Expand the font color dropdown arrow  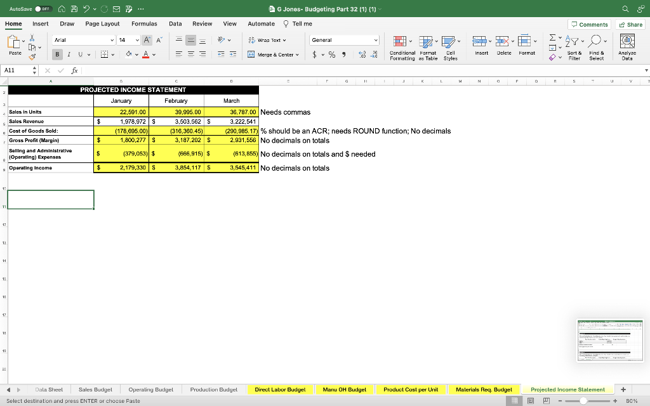(x=154, y=55)
